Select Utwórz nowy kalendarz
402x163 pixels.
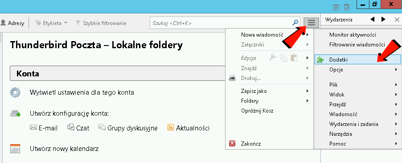coord(64,149)
